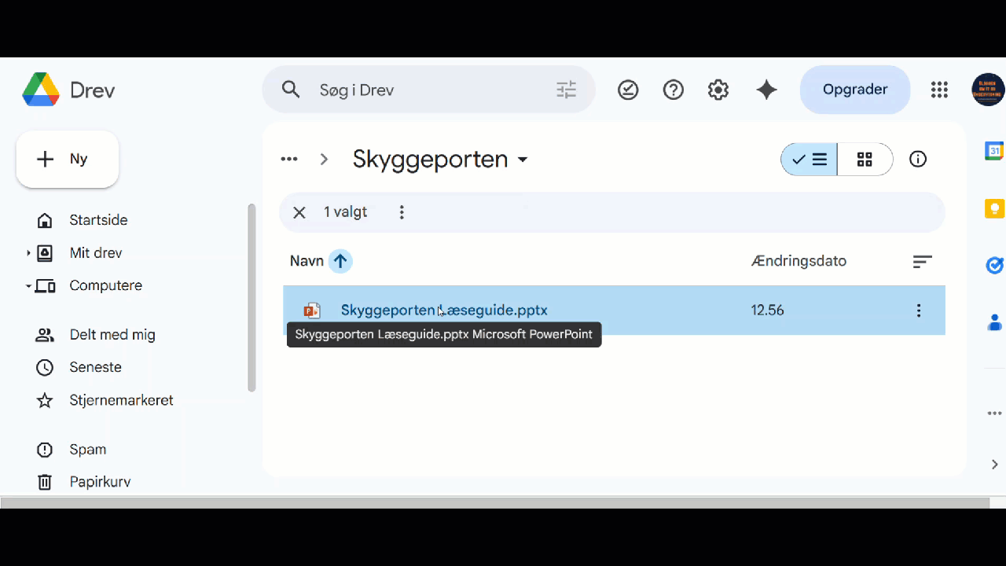
Task: Switch to grid layout view
Action: [865, 160]
